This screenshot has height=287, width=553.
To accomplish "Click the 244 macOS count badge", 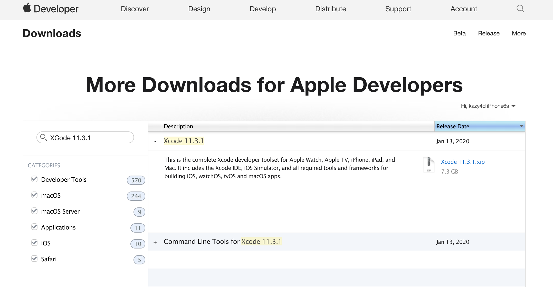I will pyautogui.click(x=136, y=196).
